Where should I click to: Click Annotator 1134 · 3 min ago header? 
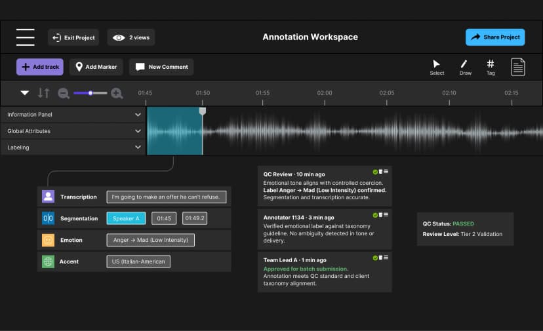[x=298, y=218]
